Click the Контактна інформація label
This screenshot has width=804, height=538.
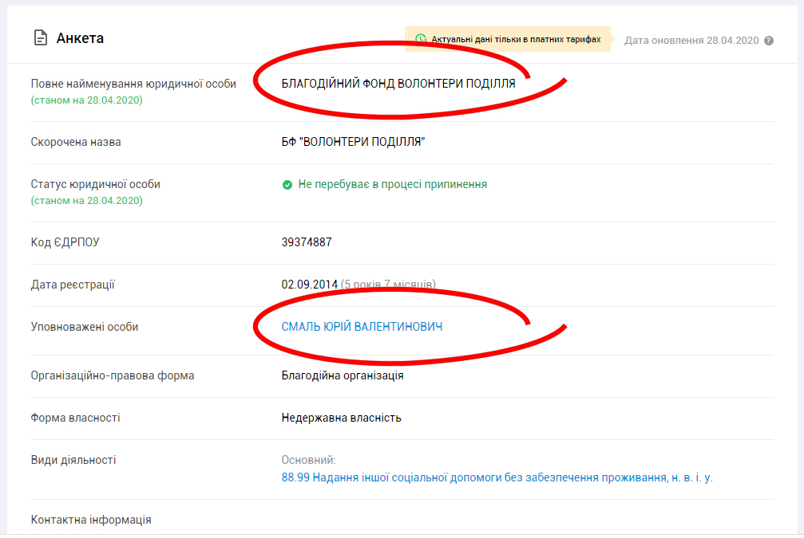click(x=91, y=520)
